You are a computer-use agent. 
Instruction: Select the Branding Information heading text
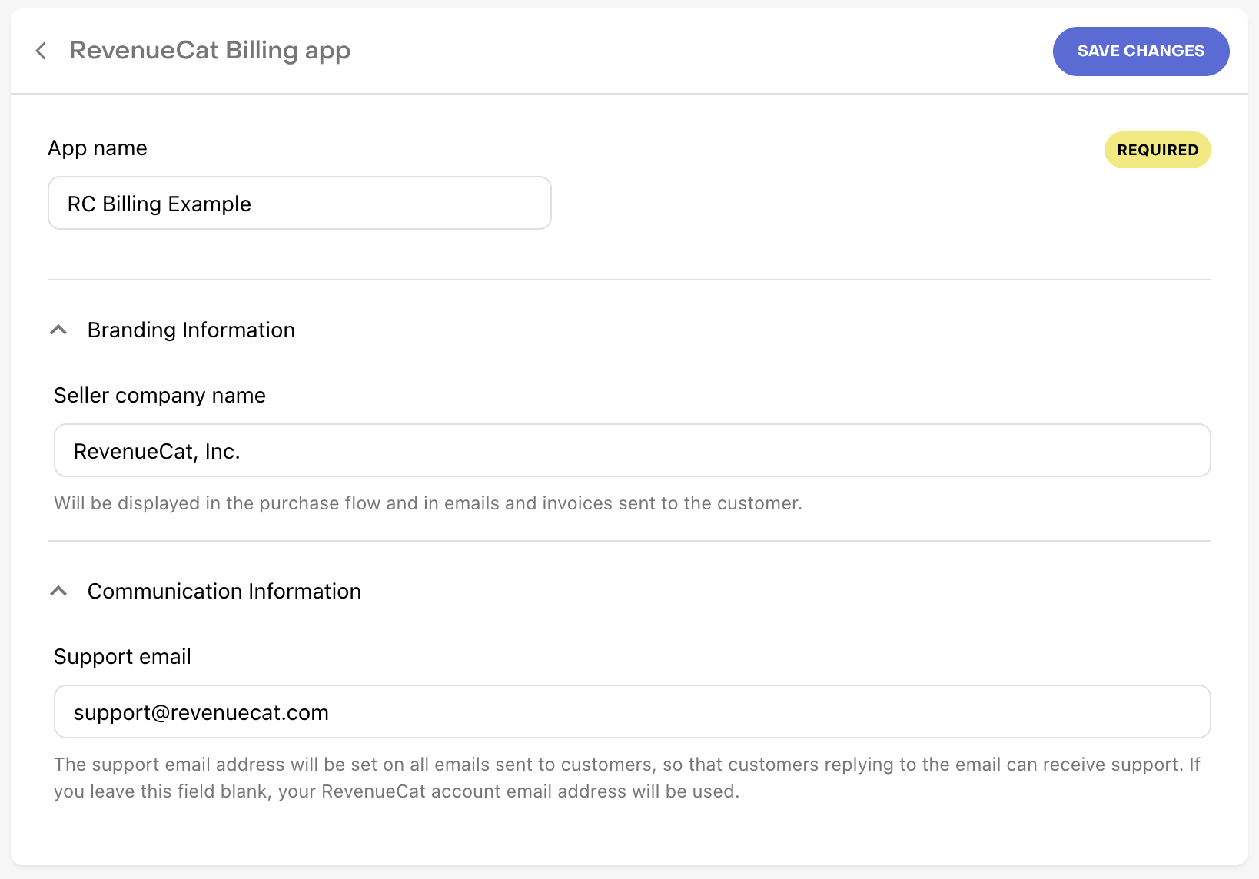(191, 330)
